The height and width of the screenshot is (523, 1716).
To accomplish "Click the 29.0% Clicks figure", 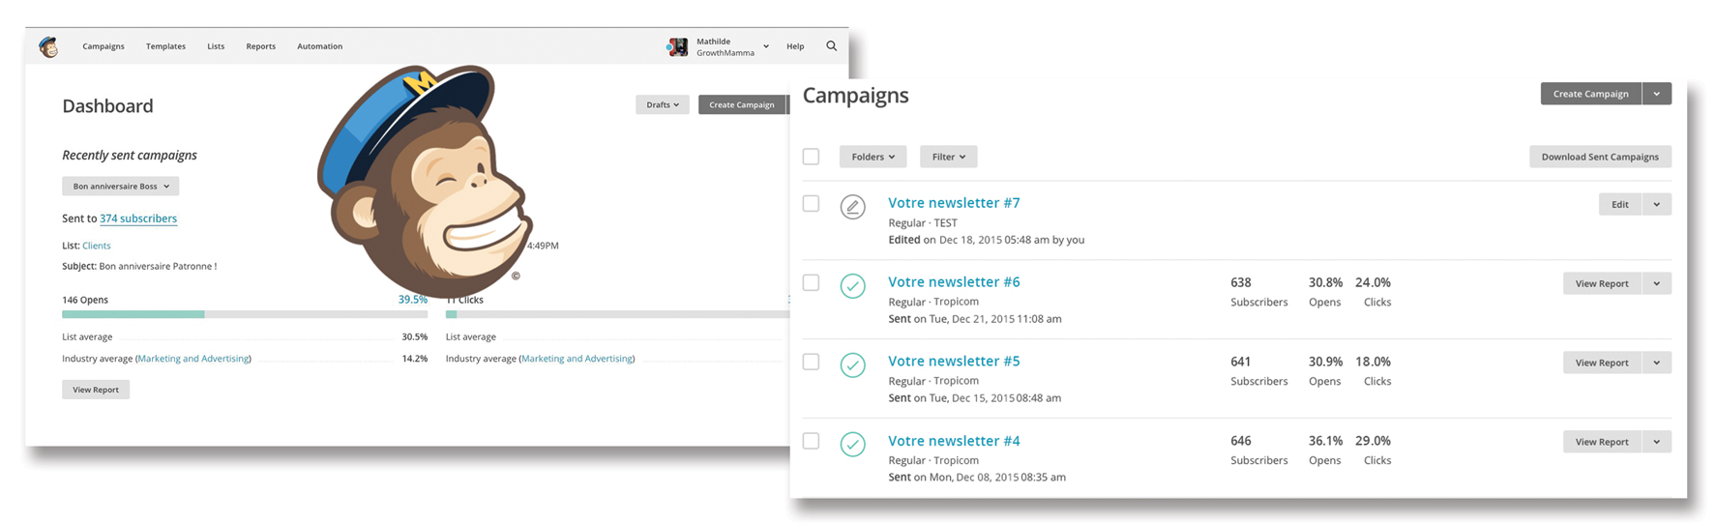I will click(x=1373, y=441).
